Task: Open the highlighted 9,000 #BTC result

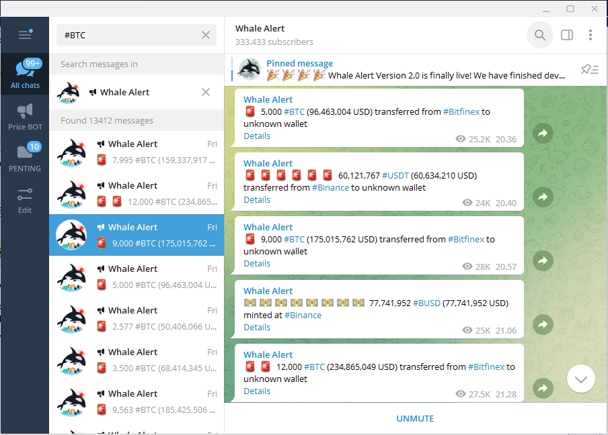Action: coord(137,235)
